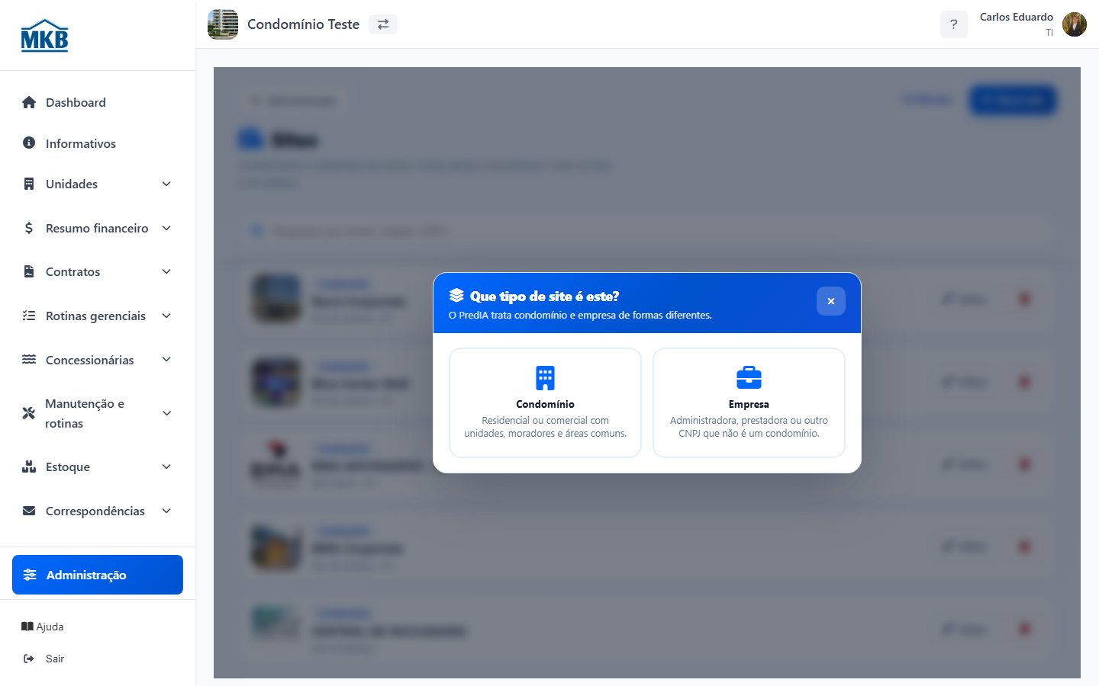
Task: Open Dashboard via the home icon
Action: point(29,102)
